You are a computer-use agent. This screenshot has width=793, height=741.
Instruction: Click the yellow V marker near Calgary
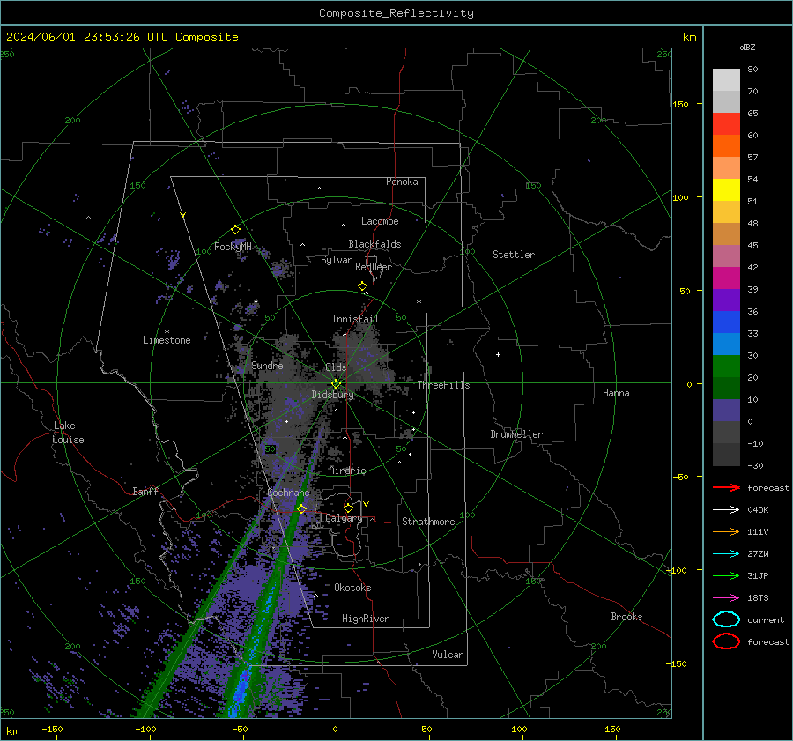click(367, 504)
